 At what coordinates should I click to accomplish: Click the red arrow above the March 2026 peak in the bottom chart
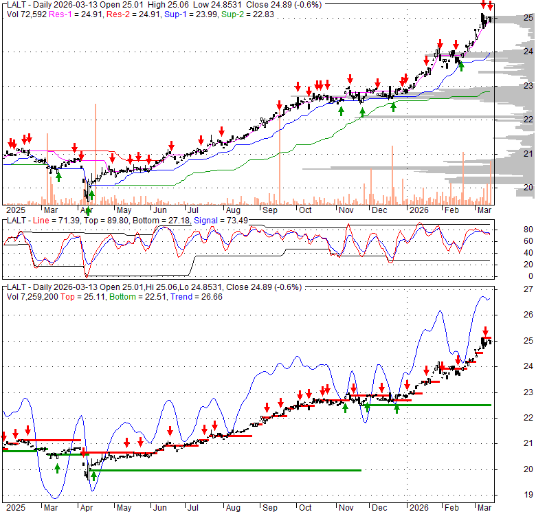[486, 331]
